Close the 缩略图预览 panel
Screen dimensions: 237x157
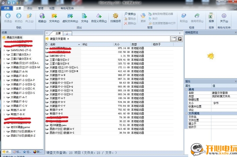(x=235, y=32)
